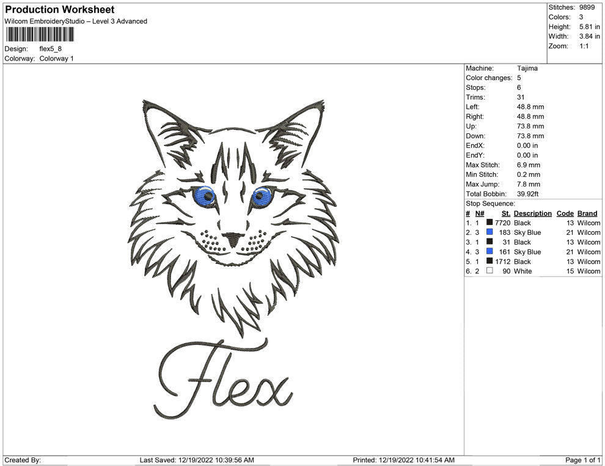Screen dimensions: 605x466
Task: Click the stitch count '161' in stop 4
Action: click(x=504, y=252)
